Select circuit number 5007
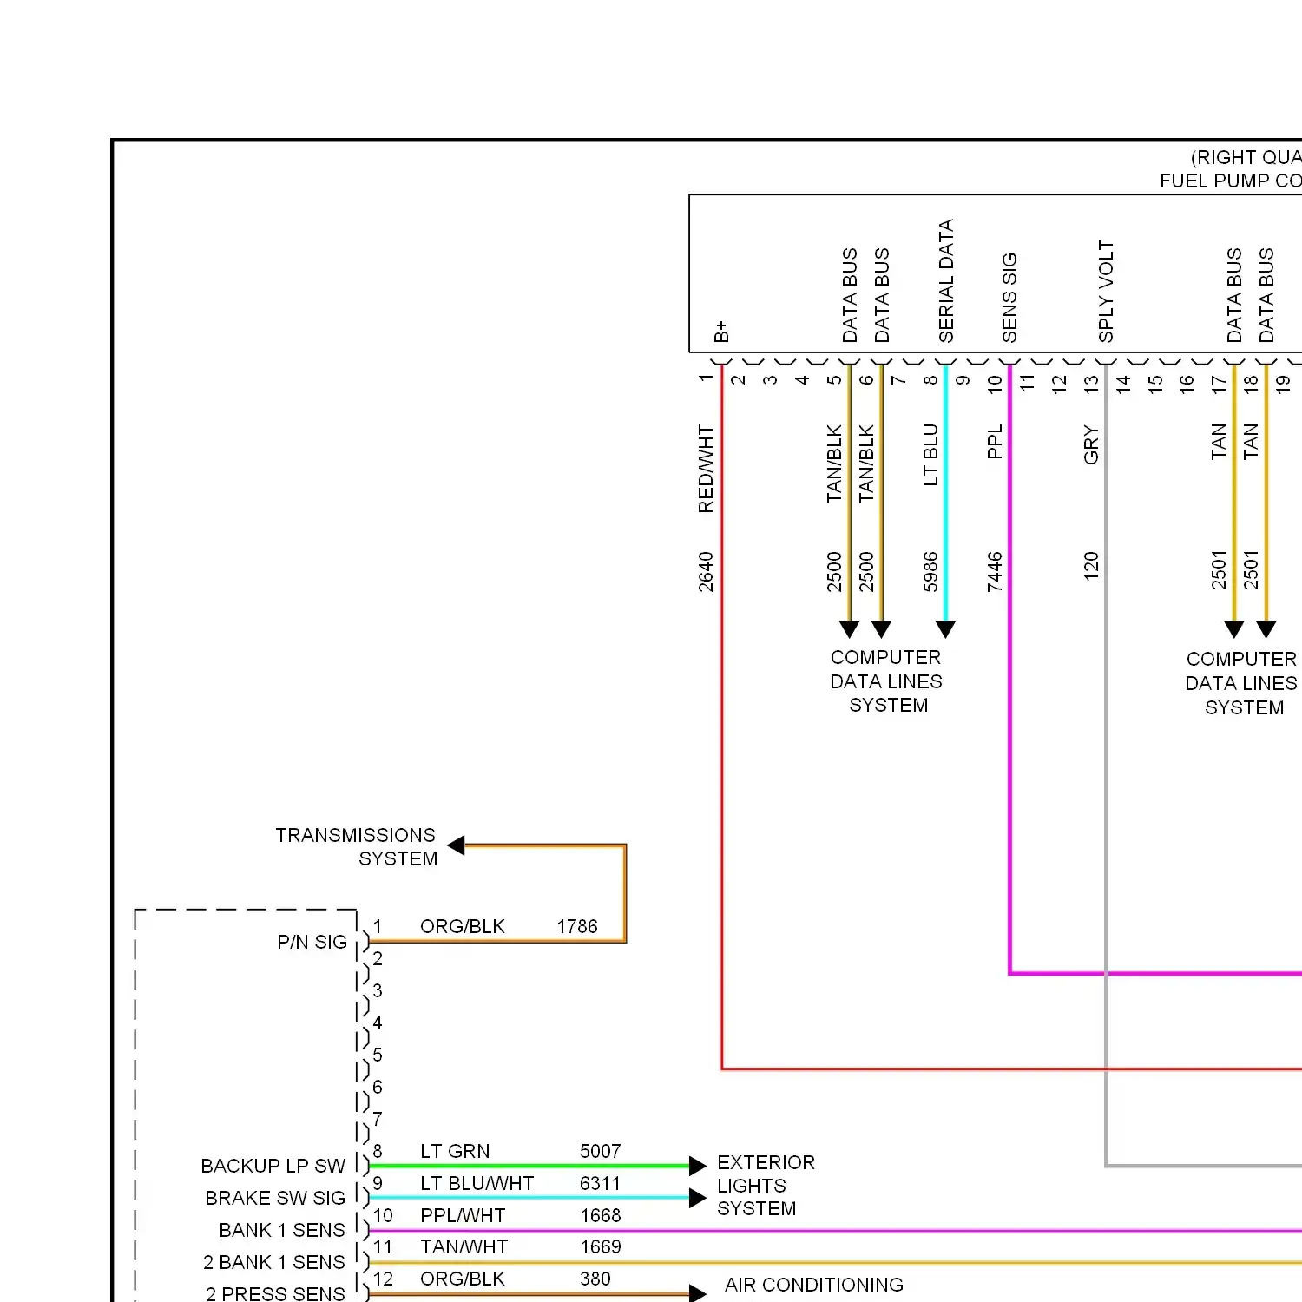 [601, 1151]
